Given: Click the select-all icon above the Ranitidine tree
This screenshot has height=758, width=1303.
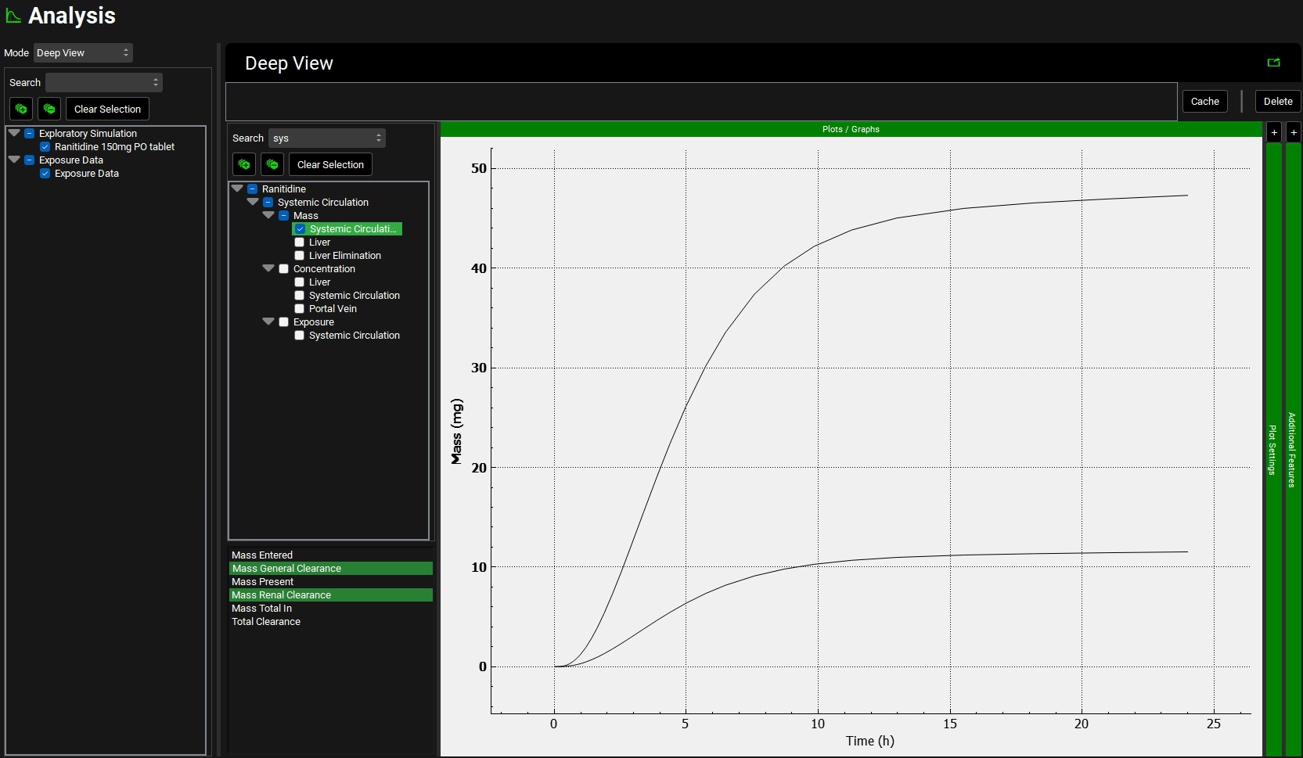Looking at the screenshot, I should tap(244, 164).
